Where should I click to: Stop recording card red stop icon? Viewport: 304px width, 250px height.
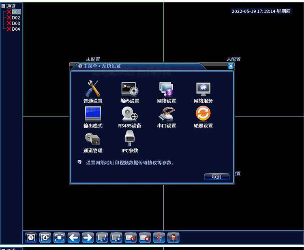click(145, 237)
